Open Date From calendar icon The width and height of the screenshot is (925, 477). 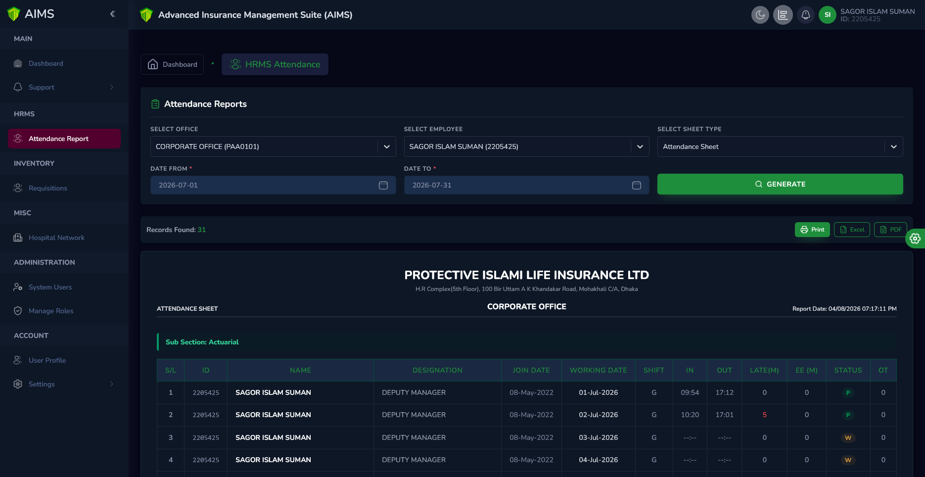click(383, 185)
